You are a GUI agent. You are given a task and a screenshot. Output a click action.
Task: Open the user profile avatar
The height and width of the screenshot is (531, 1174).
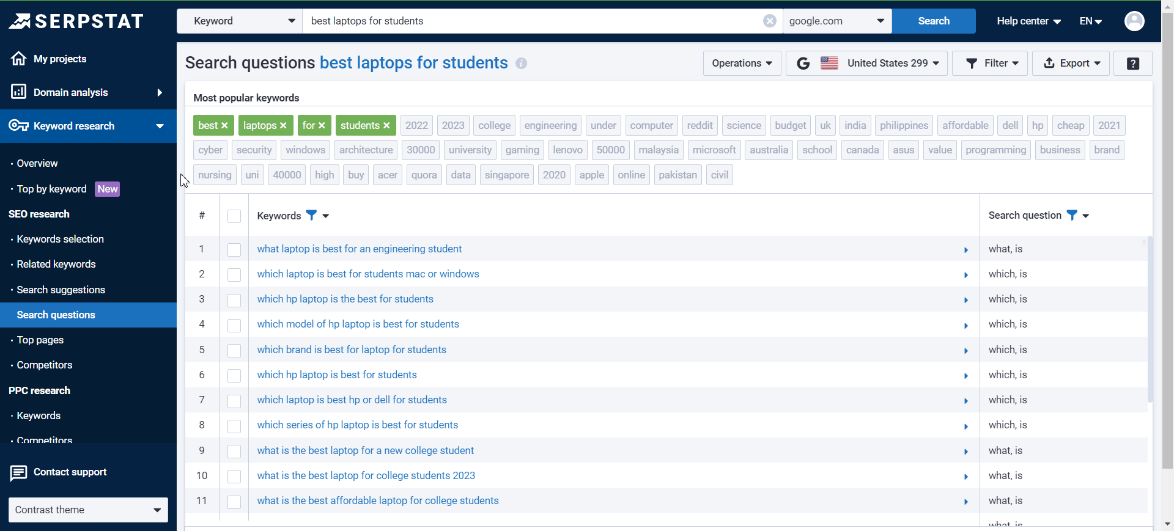1134,21
